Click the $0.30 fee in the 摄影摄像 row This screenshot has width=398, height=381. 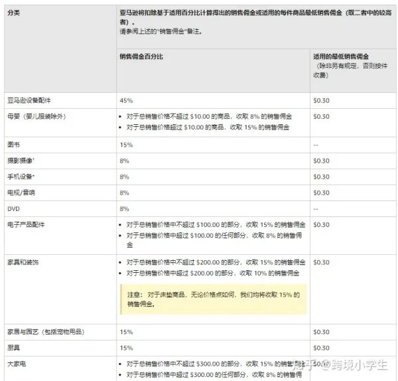click(321, 161)
